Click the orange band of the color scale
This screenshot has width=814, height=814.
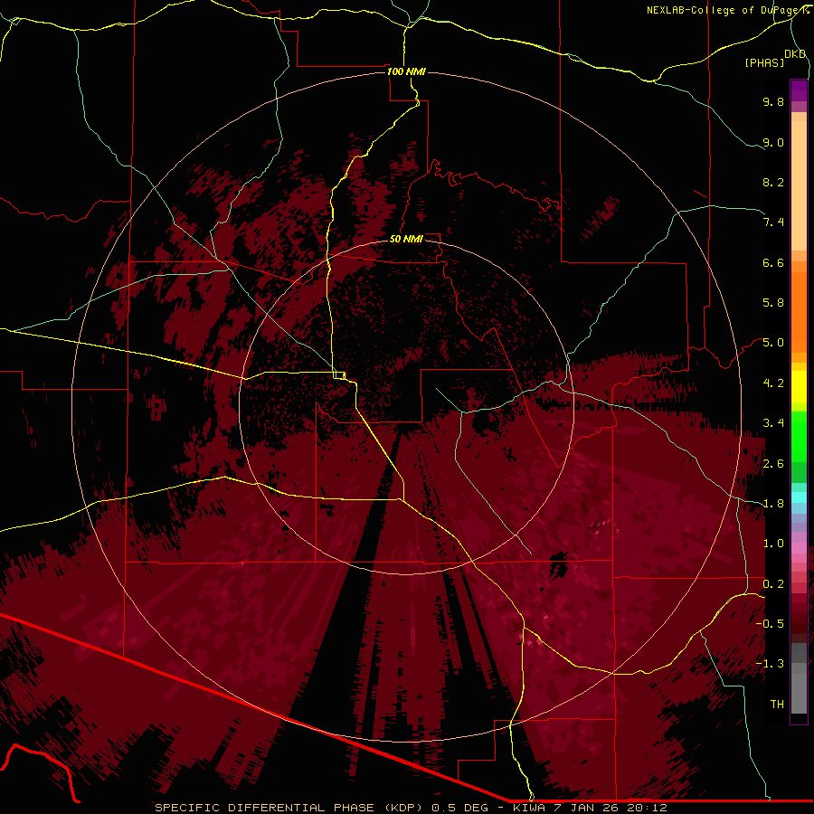799,313
